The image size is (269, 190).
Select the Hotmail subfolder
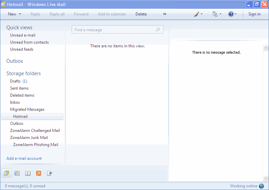point(32,116)
